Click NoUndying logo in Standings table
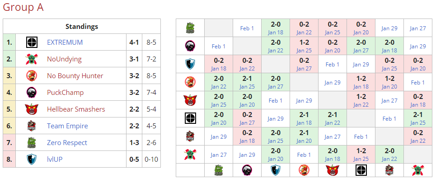The height and width of the screenshot is (183, 436). pyautogui.click(x=31, y=59)
